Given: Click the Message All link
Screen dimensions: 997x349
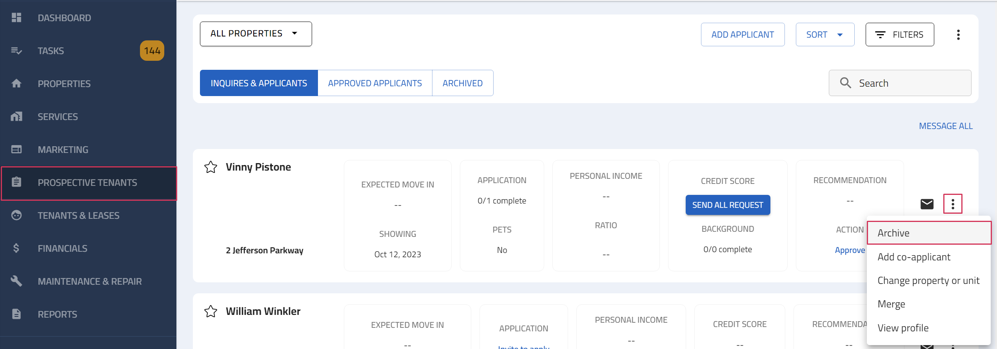Looking at the screenshot, I should [946, 126].
